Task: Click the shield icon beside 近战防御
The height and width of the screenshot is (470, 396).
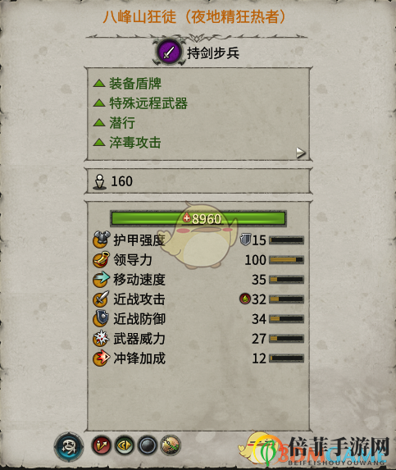Action: (x=101, y=318)
